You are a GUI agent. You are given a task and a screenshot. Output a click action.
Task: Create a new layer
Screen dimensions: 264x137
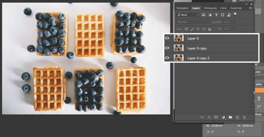coord(237,117)
